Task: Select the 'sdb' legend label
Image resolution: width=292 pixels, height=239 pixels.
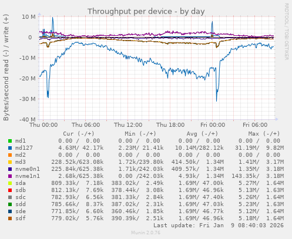Action: point(21,190)
